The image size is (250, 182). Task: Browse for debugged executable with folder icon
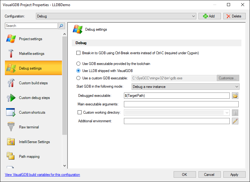[x=235, y=96]
